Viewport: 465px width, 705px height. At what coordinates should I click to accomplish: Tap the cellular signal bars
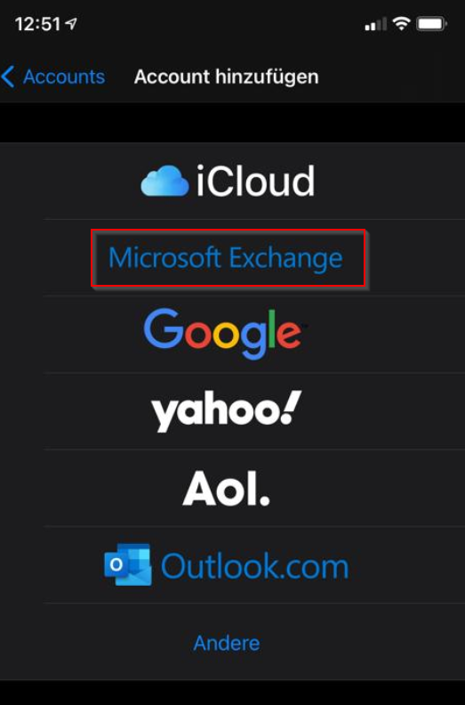[375, 24]
